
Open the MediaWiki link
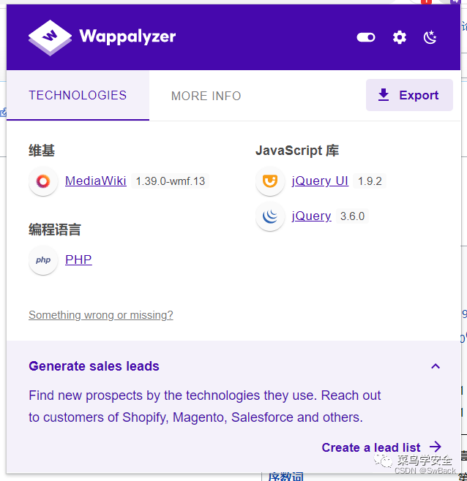[x=96, y=181]
